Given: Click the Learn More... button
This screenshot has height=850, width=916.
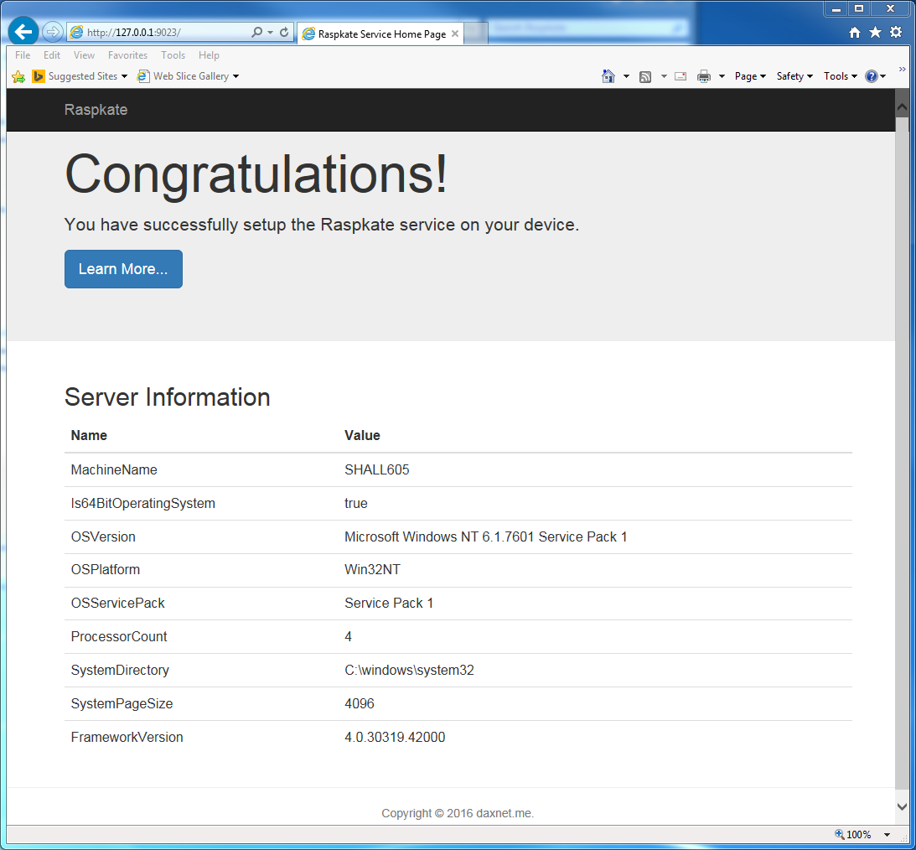Looking at the screenshot, I should (123, 269).
